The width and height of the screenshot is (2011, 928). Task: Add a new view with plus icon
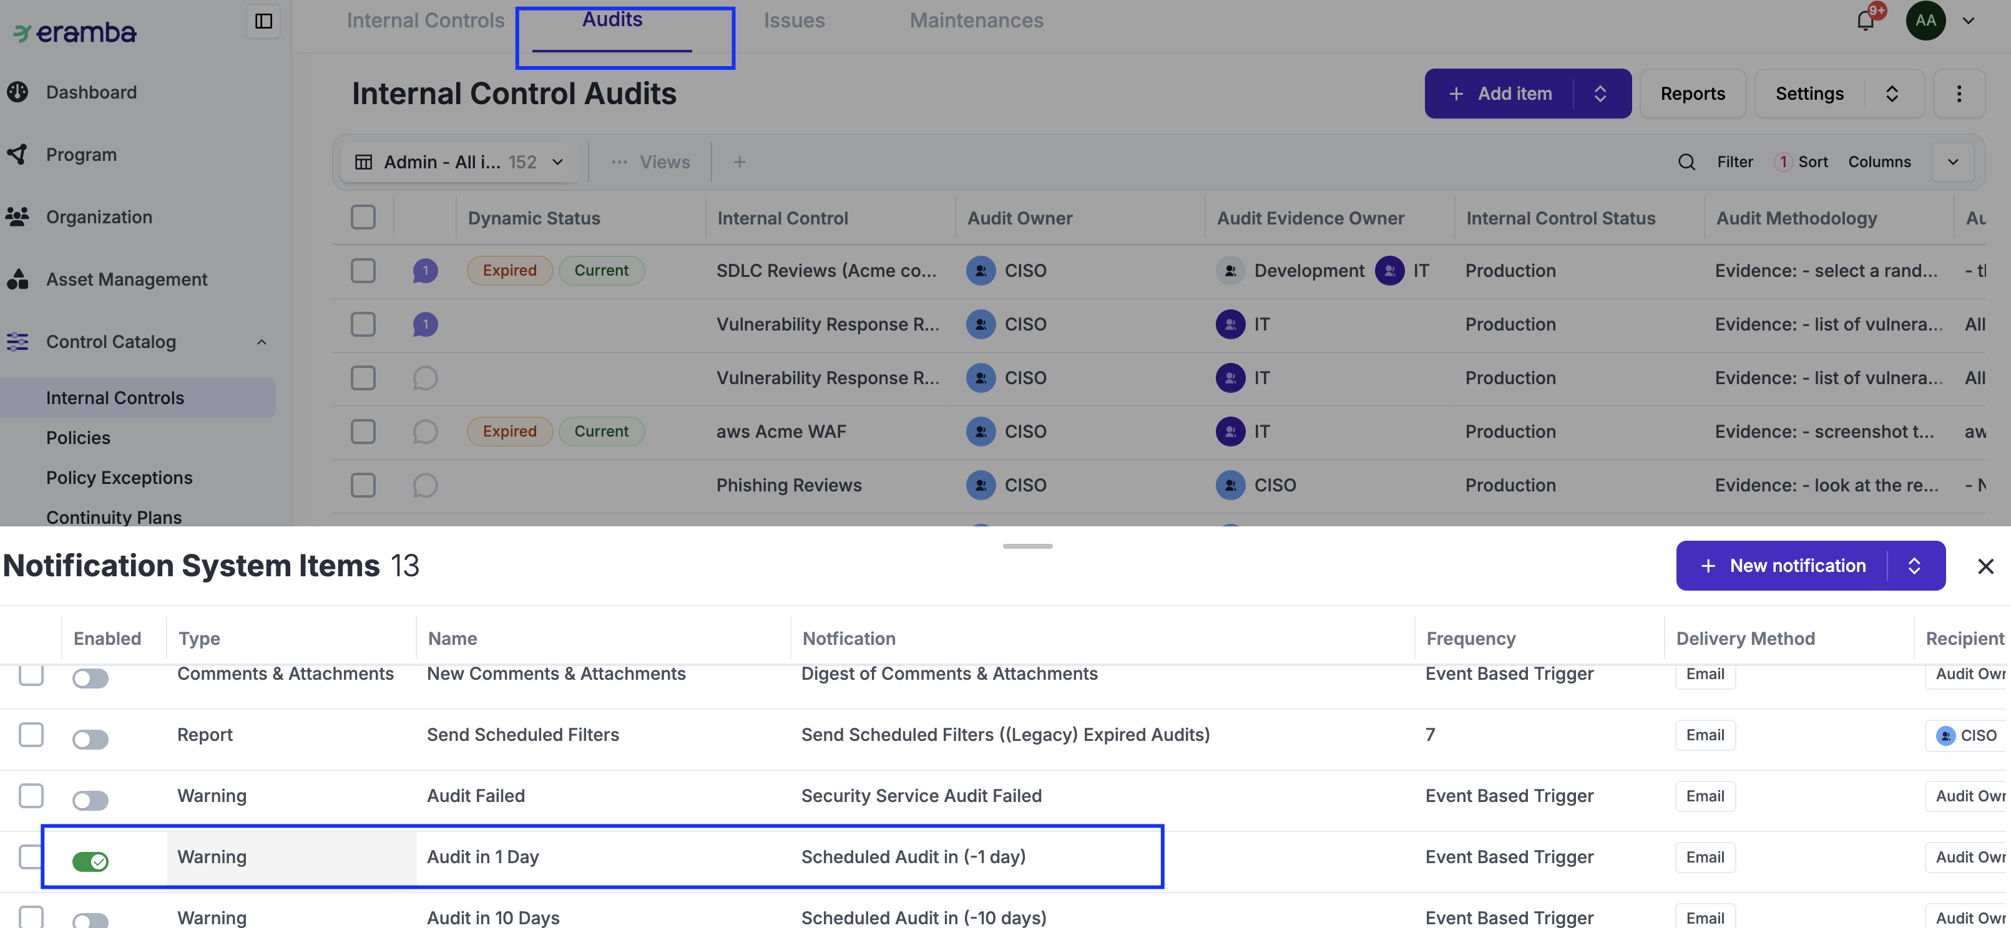pos(738,162)
